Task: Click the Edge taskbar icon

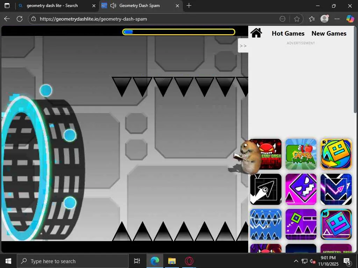Action: 155,261
